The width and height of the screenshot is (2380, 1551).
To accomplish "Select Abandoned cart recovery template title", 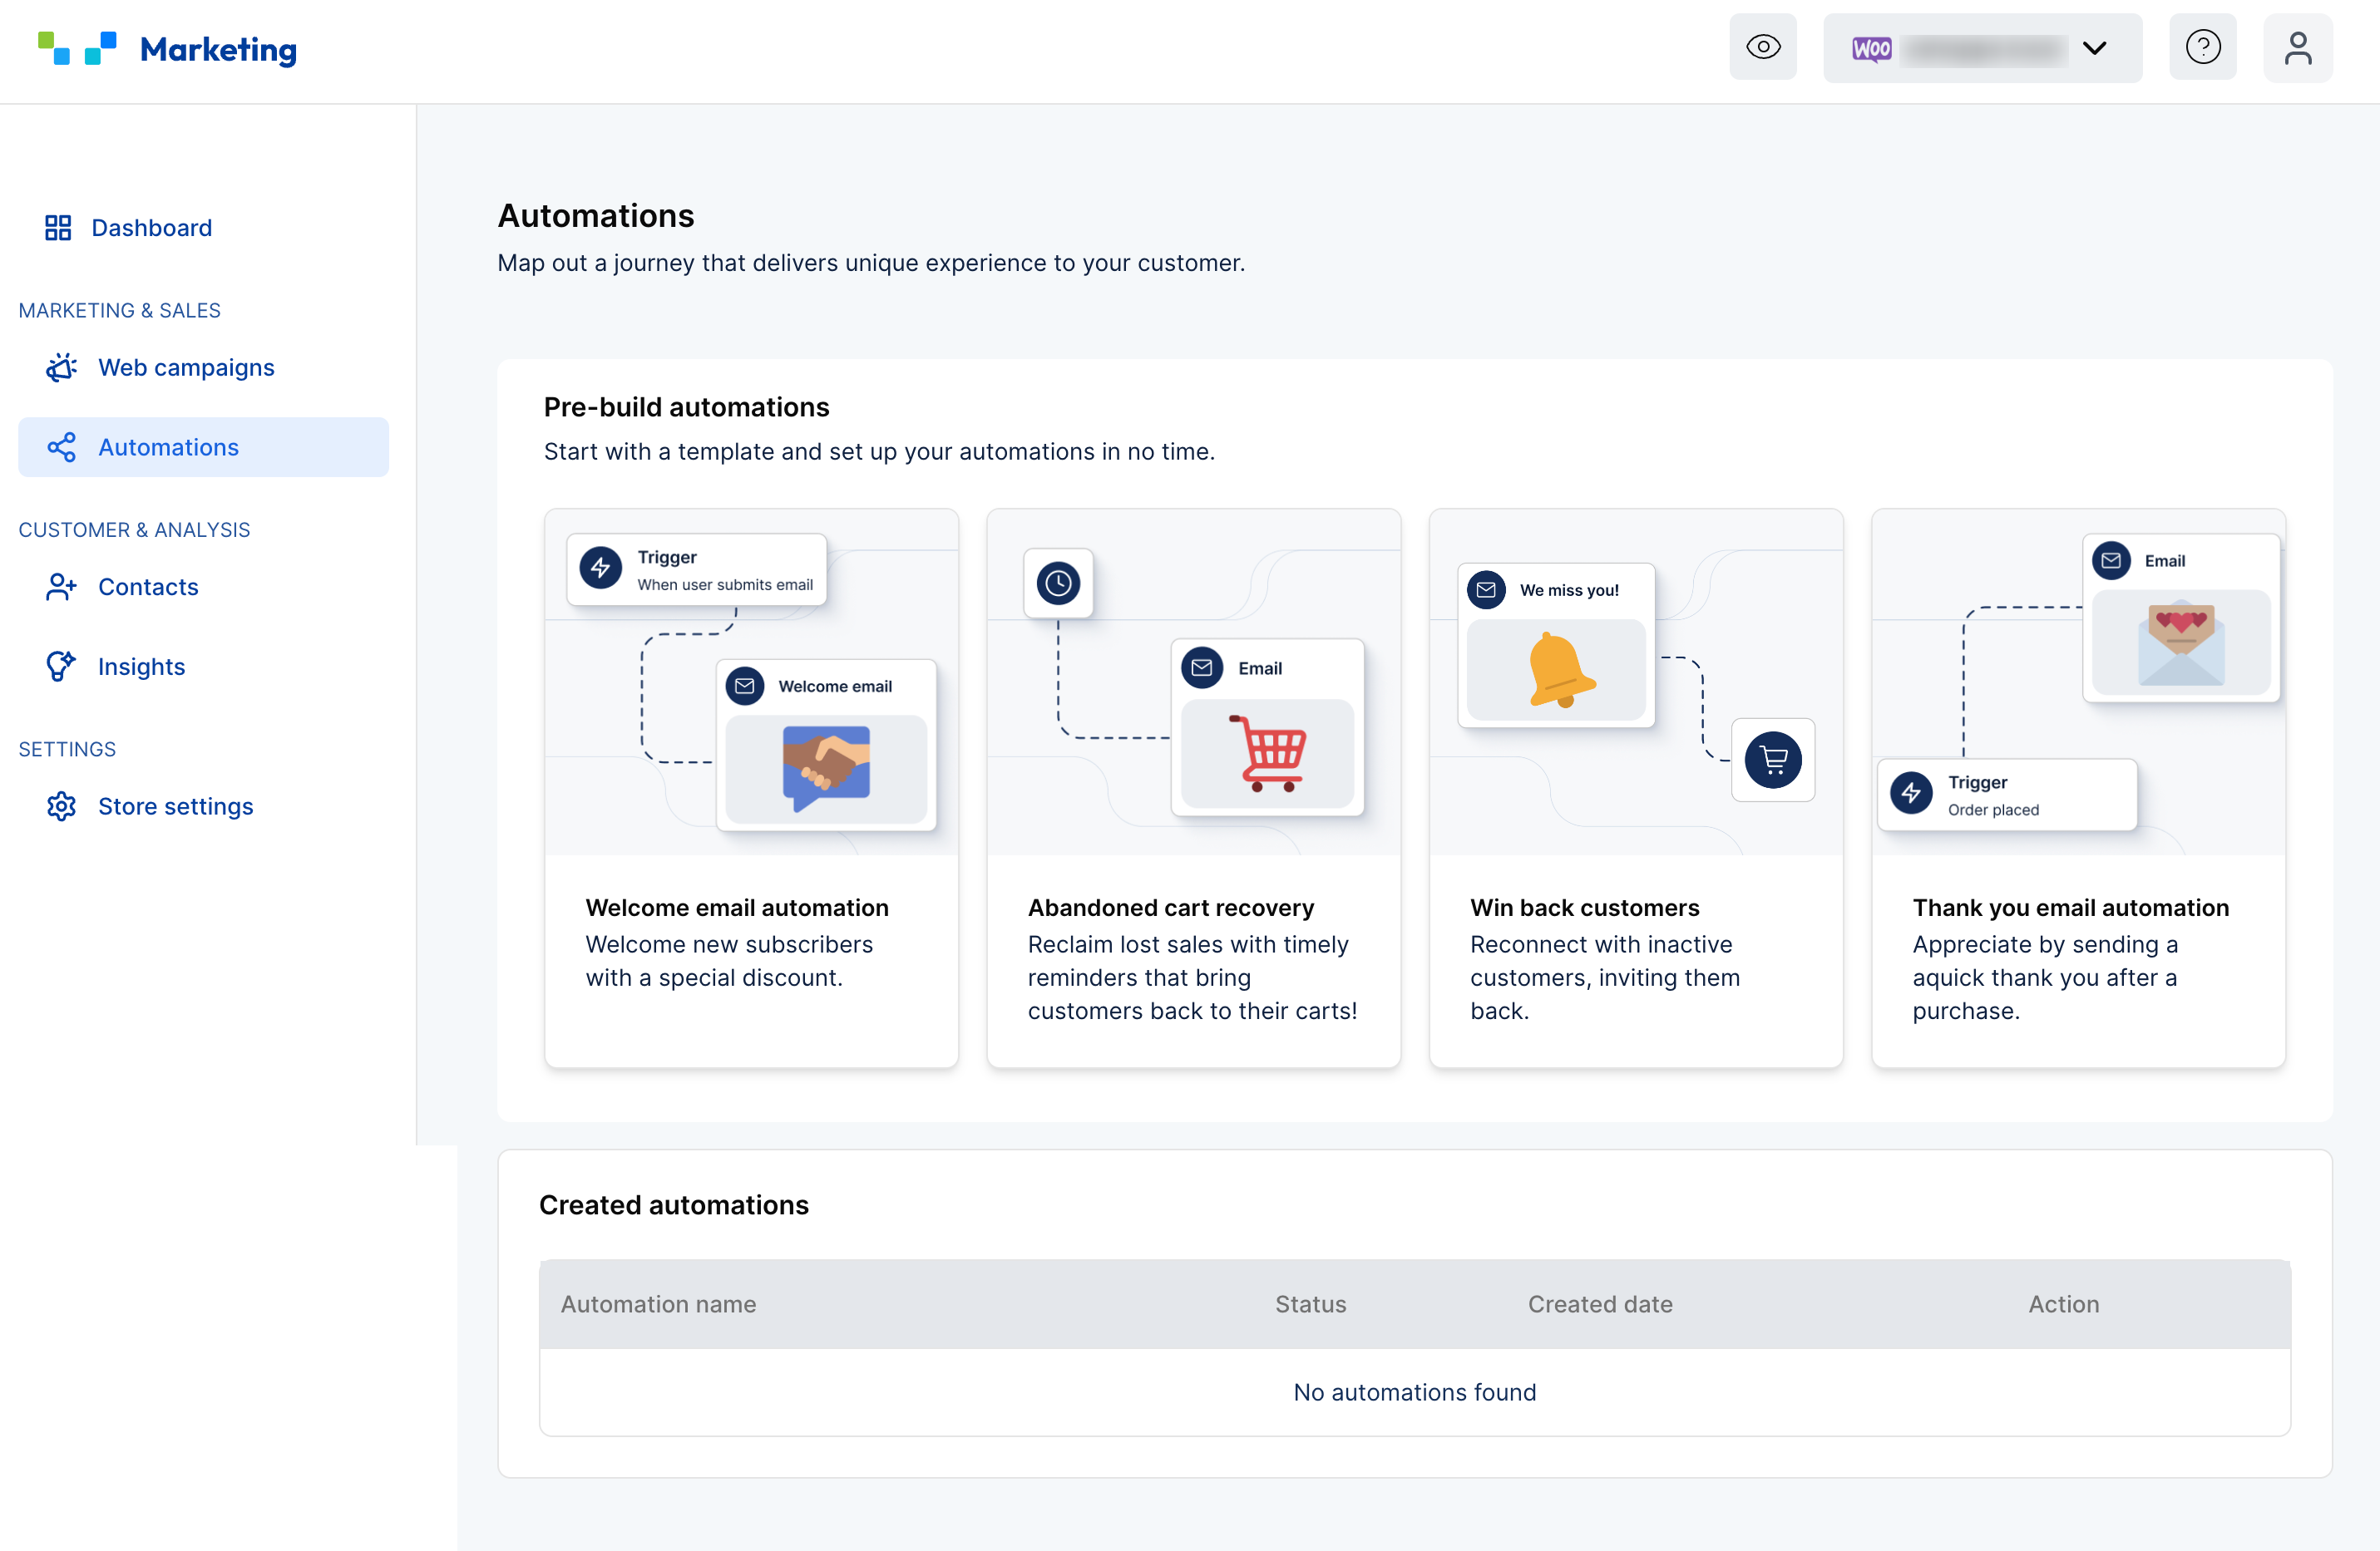I will point(1171,908).
